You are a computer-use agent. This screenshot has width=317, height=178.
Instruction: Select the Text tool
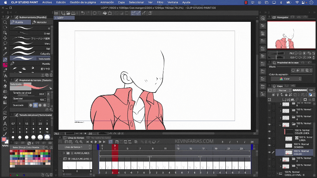[x=5, y=123]
